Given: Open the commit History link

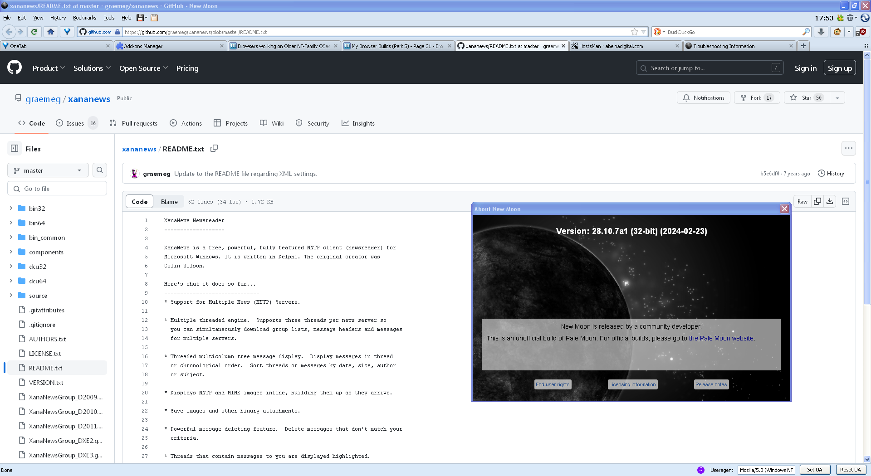Looking at the screenshot, I should [x=831, y=173].
